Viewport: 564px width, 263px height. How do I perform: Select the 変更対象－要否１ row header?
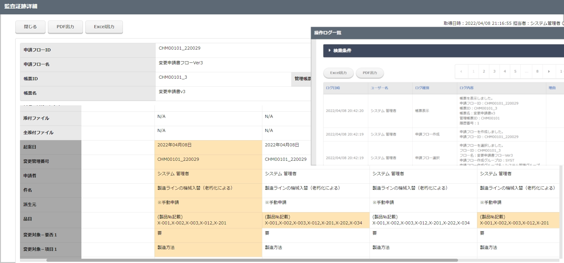click(51, 235)
